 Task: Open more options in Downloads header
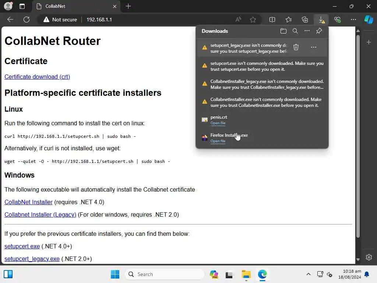(x=307, y=31)
